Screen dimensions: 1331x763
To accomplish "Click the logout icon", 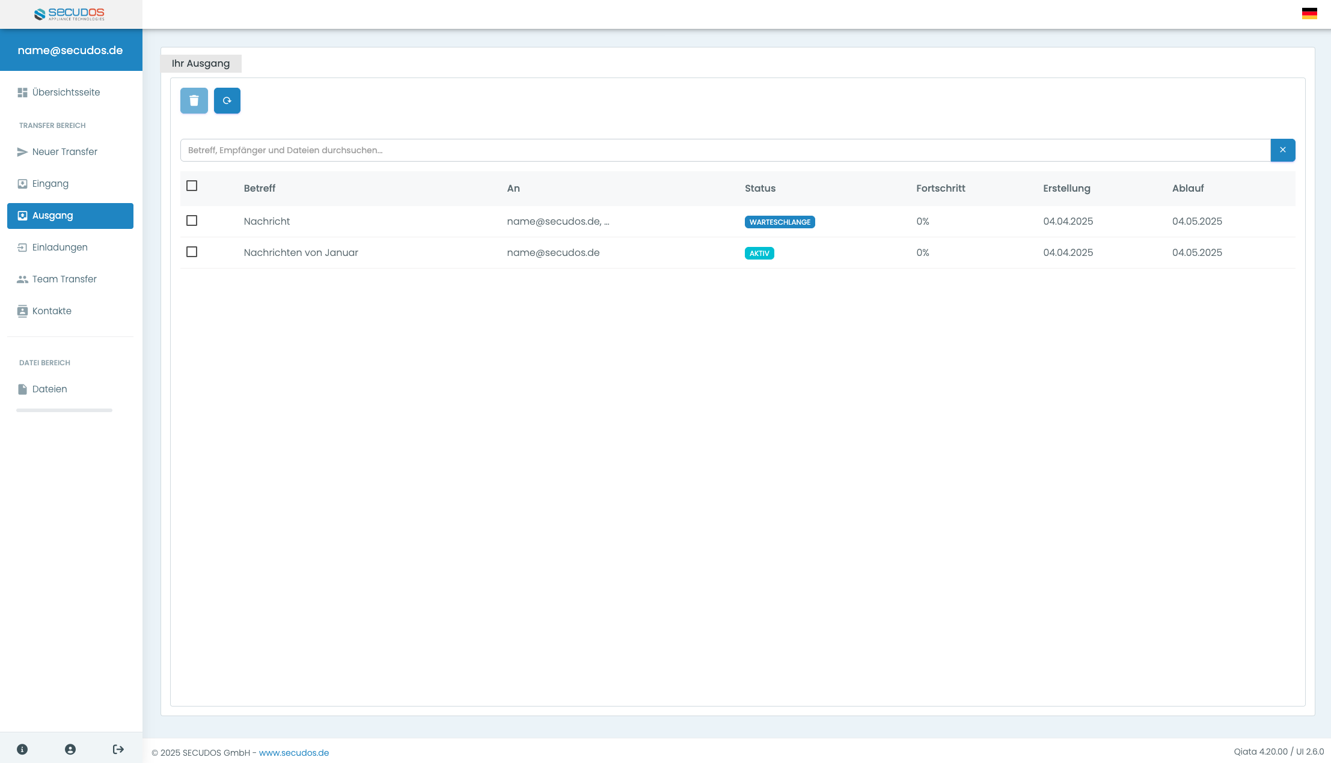I will pos(118,749).
